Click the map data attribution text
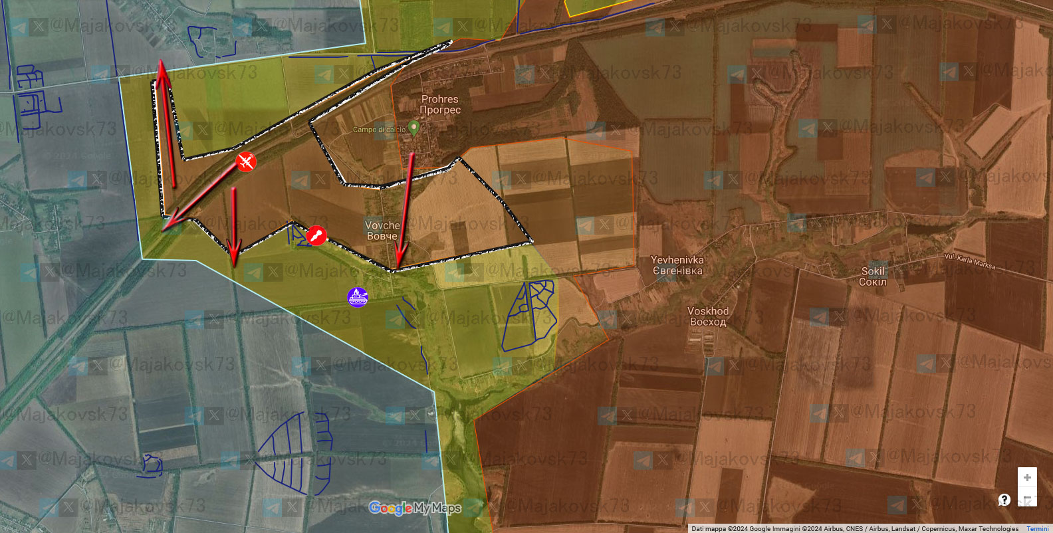 855,529
